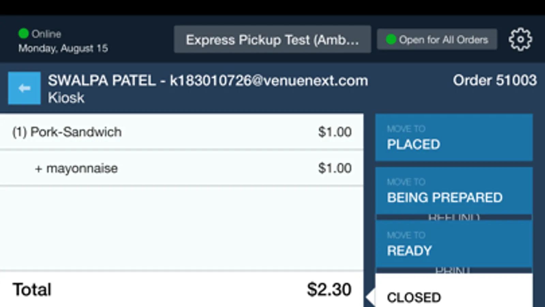Select the Pork-Sandwich line item
This screenshot has height=307, width=545.
tap(76, 132)
